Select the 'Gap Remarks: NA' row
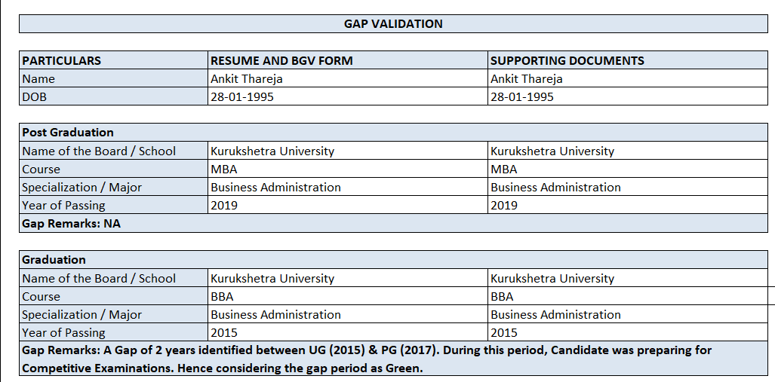The width and height of the screenshot is (775, 382). click(393, 224)
